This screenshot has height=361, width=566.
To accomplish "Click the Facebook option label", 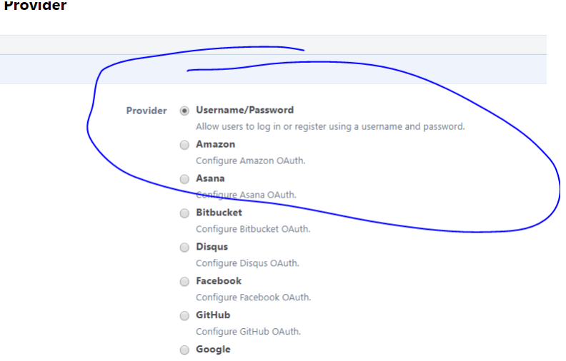I will tap(219, 281).
